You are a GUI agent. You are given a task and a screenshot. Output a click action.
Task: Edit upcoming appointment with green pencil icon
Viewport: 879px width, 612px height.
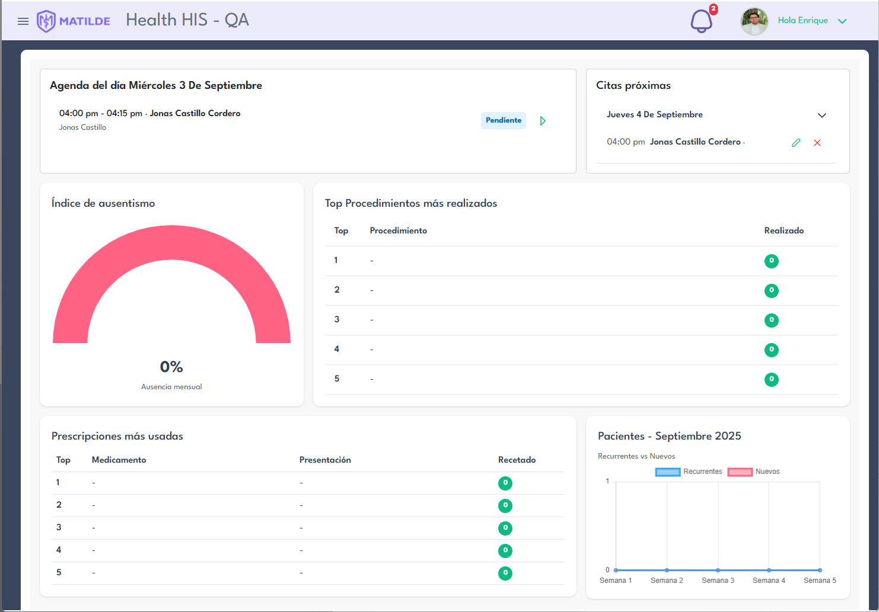pyautogui.click(x=796, y=143)
